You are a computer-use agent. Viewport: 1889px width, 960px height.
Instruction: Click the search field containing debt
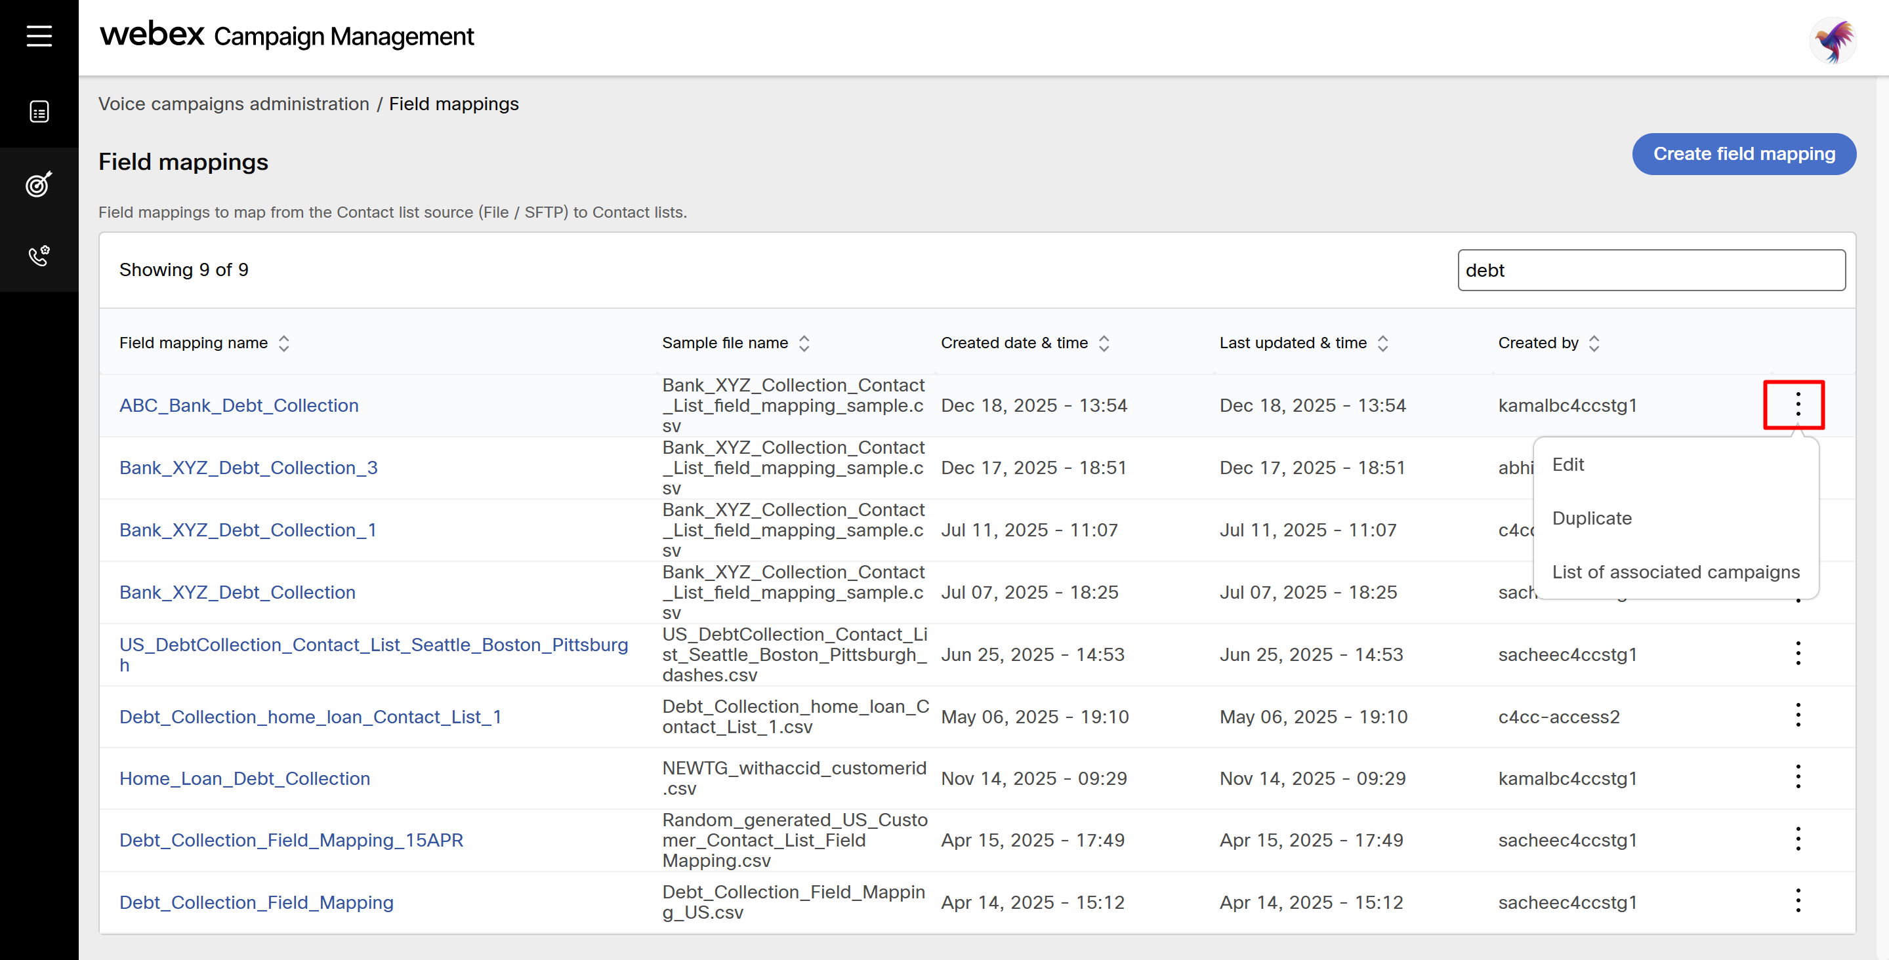coord(1650,270)
